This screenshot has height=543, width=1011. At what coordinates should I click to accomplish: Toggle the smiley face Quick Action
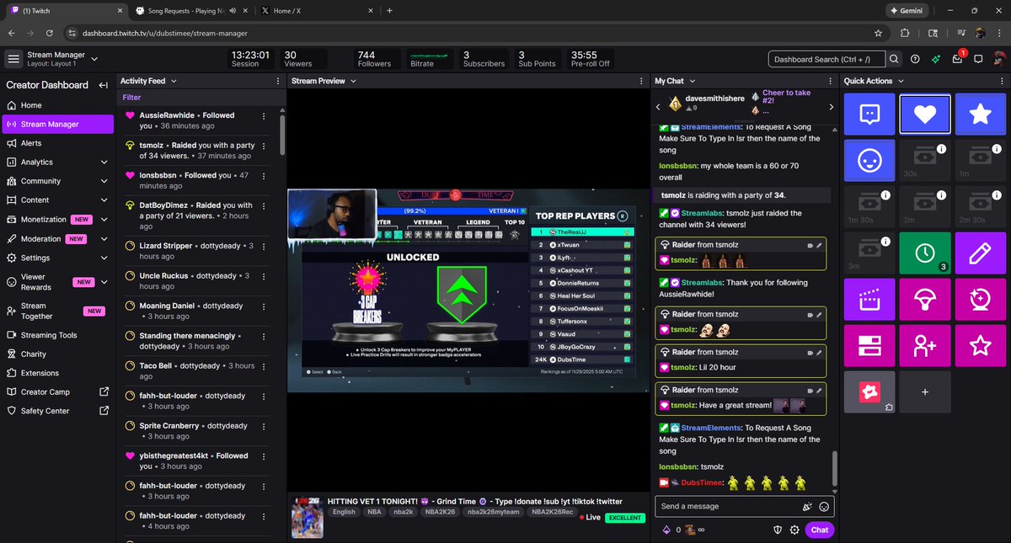[x=869, y=160]
